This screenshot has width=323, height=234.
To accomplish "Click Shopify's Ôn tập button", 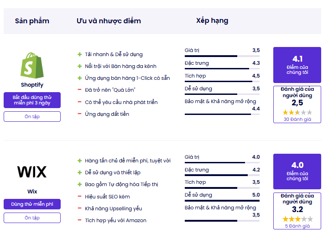I will [x=32, y=117].
